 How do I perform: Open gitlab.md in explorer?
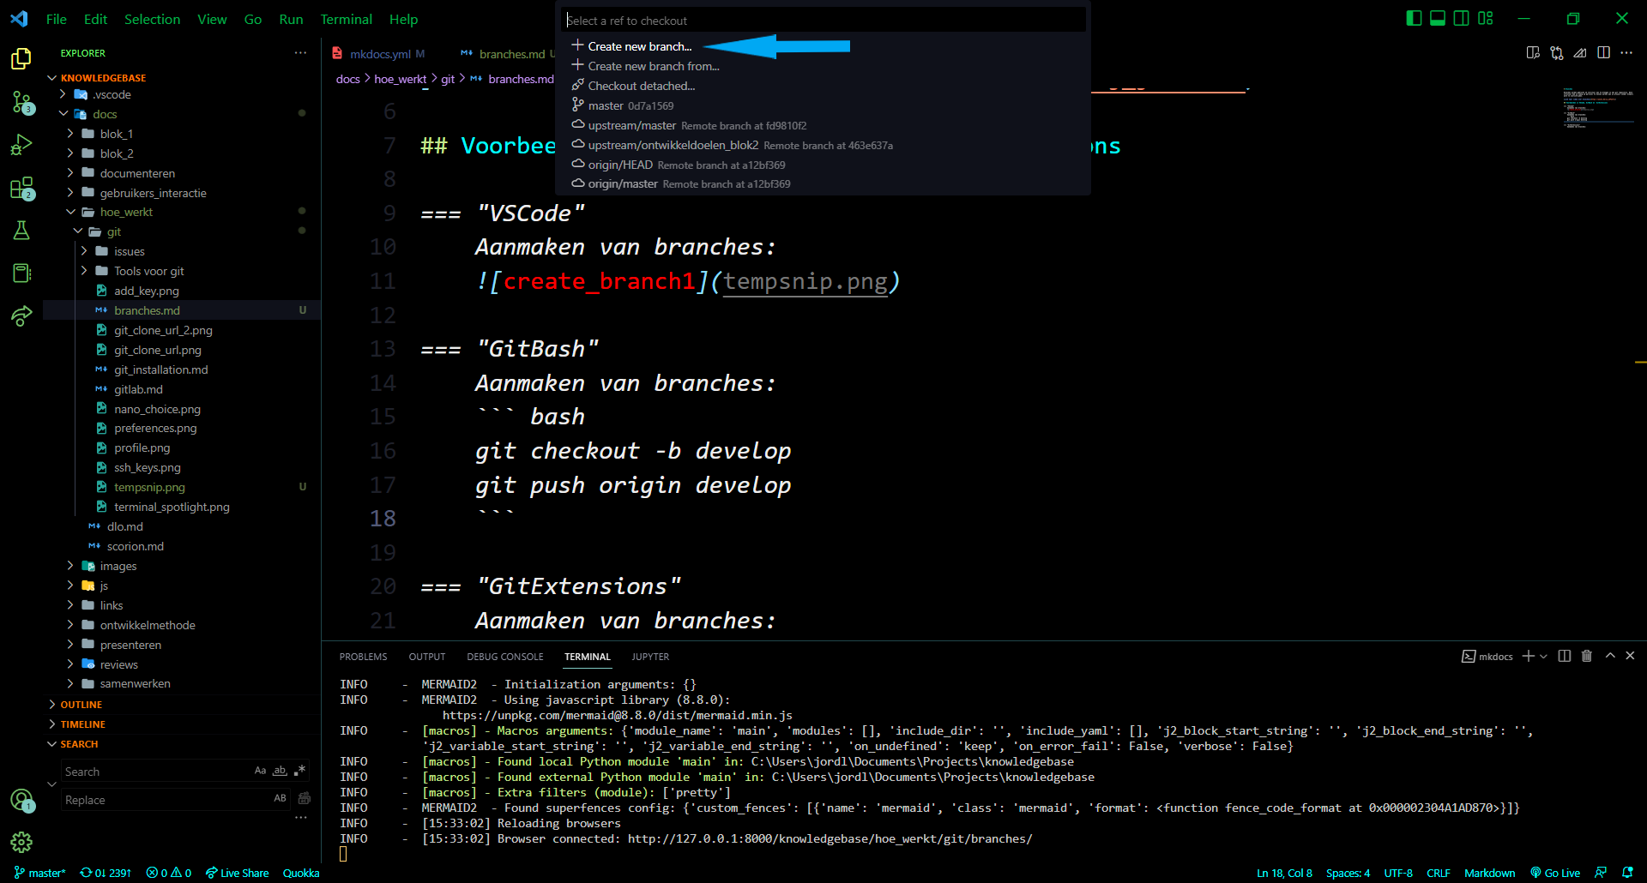138,389
